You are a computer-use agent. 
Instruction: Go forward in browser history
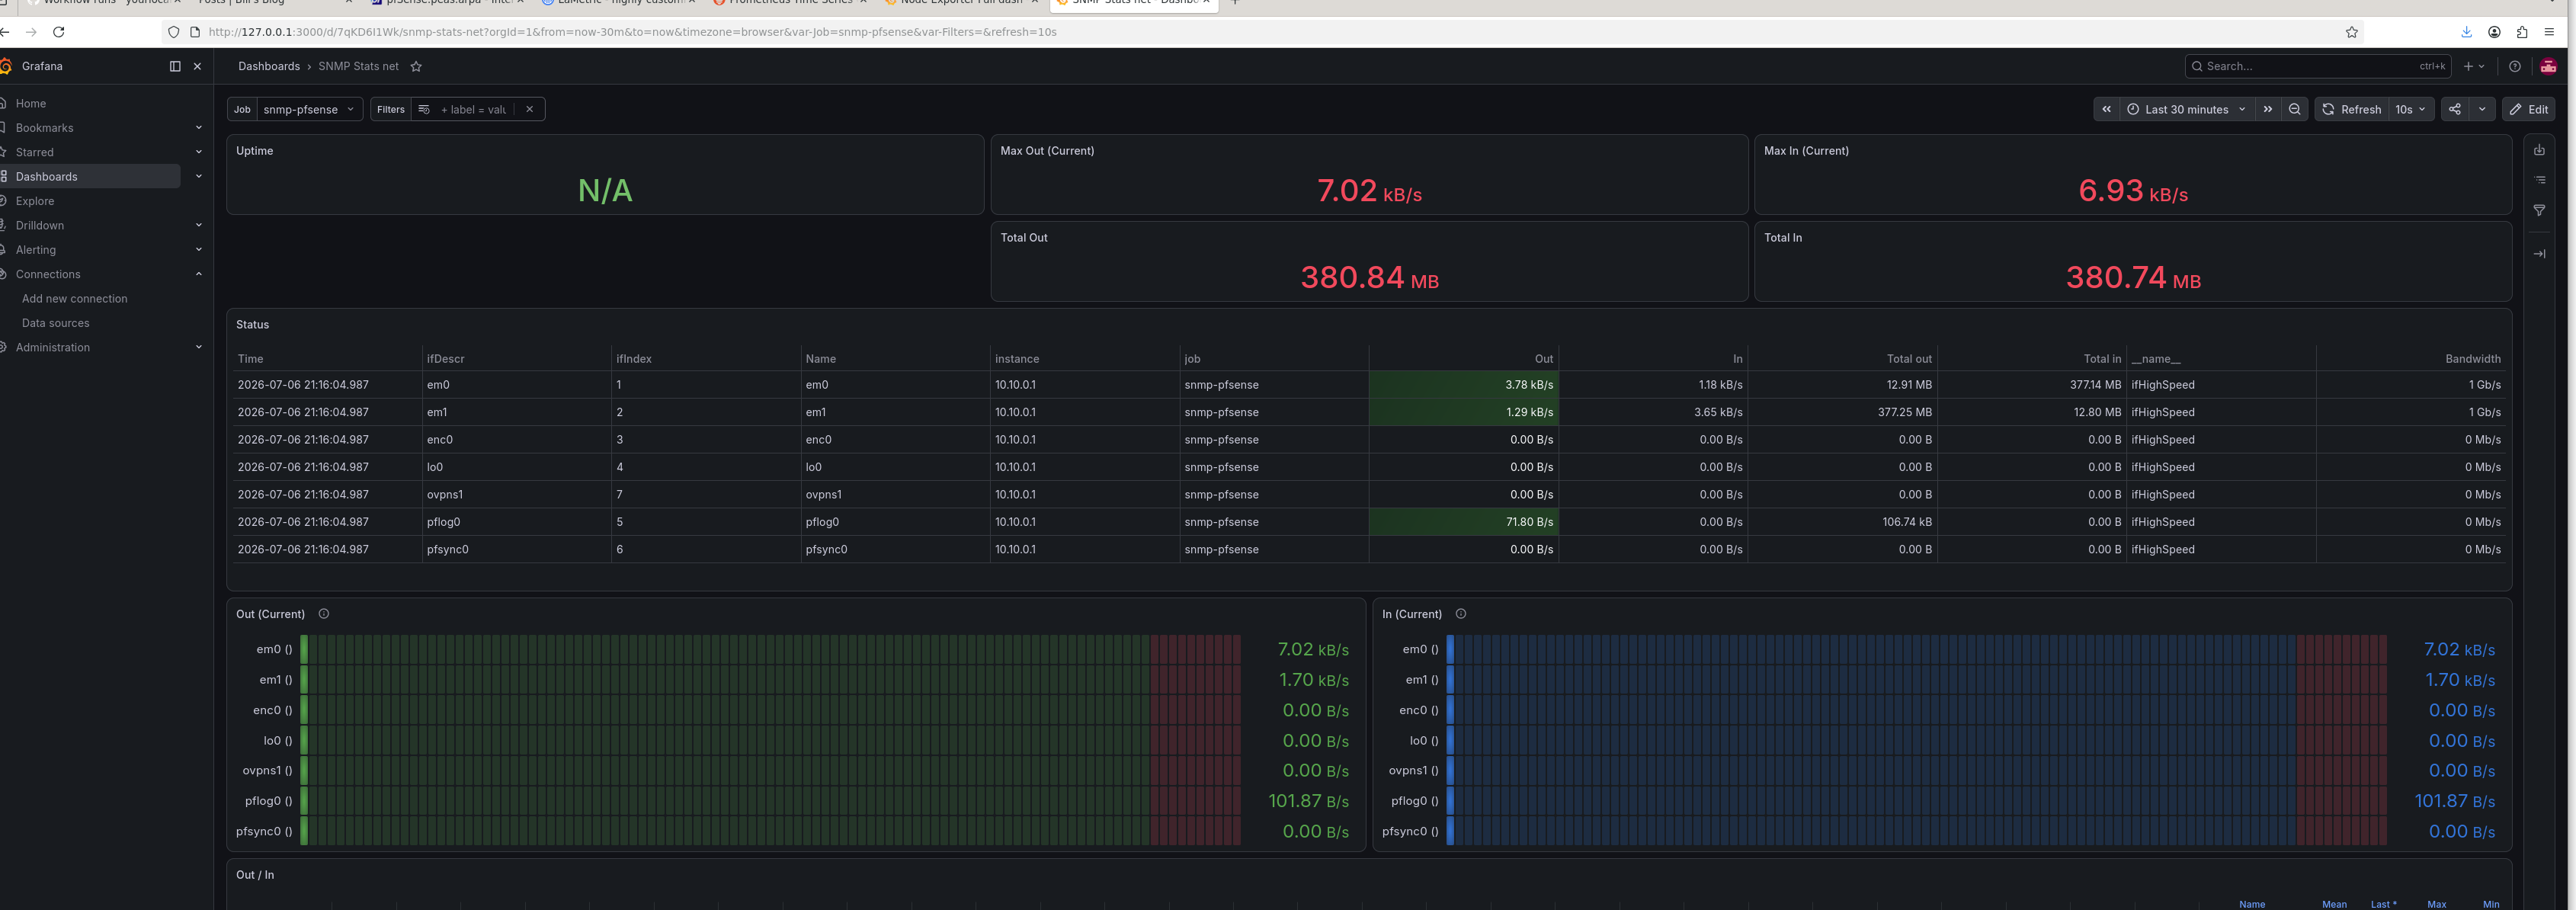tap(31, 32)
